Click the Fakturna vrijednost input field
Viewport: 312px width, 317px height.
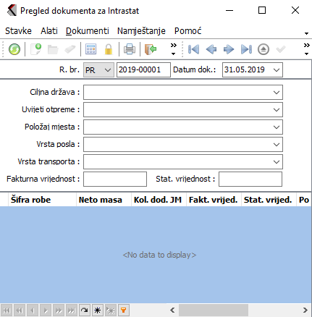[x=115, y=179]
